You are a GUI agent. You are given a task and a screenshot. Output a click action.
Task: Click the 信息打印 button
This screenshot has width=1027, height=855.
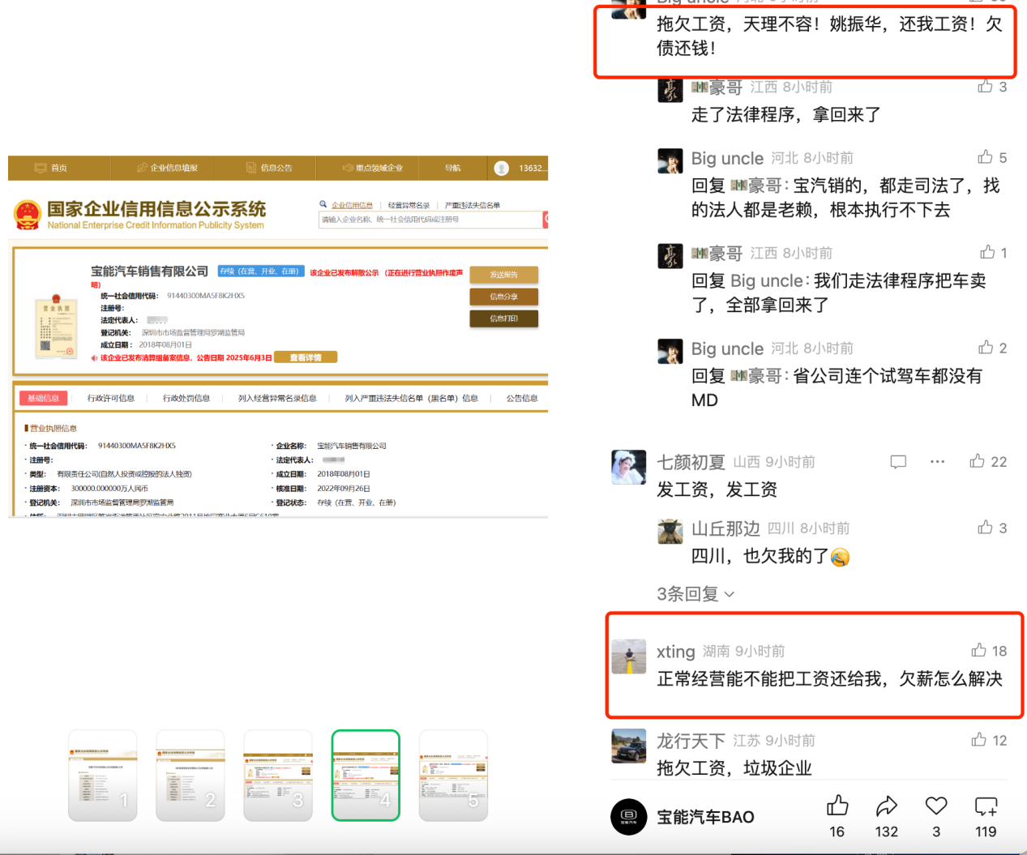coord(503,318)
